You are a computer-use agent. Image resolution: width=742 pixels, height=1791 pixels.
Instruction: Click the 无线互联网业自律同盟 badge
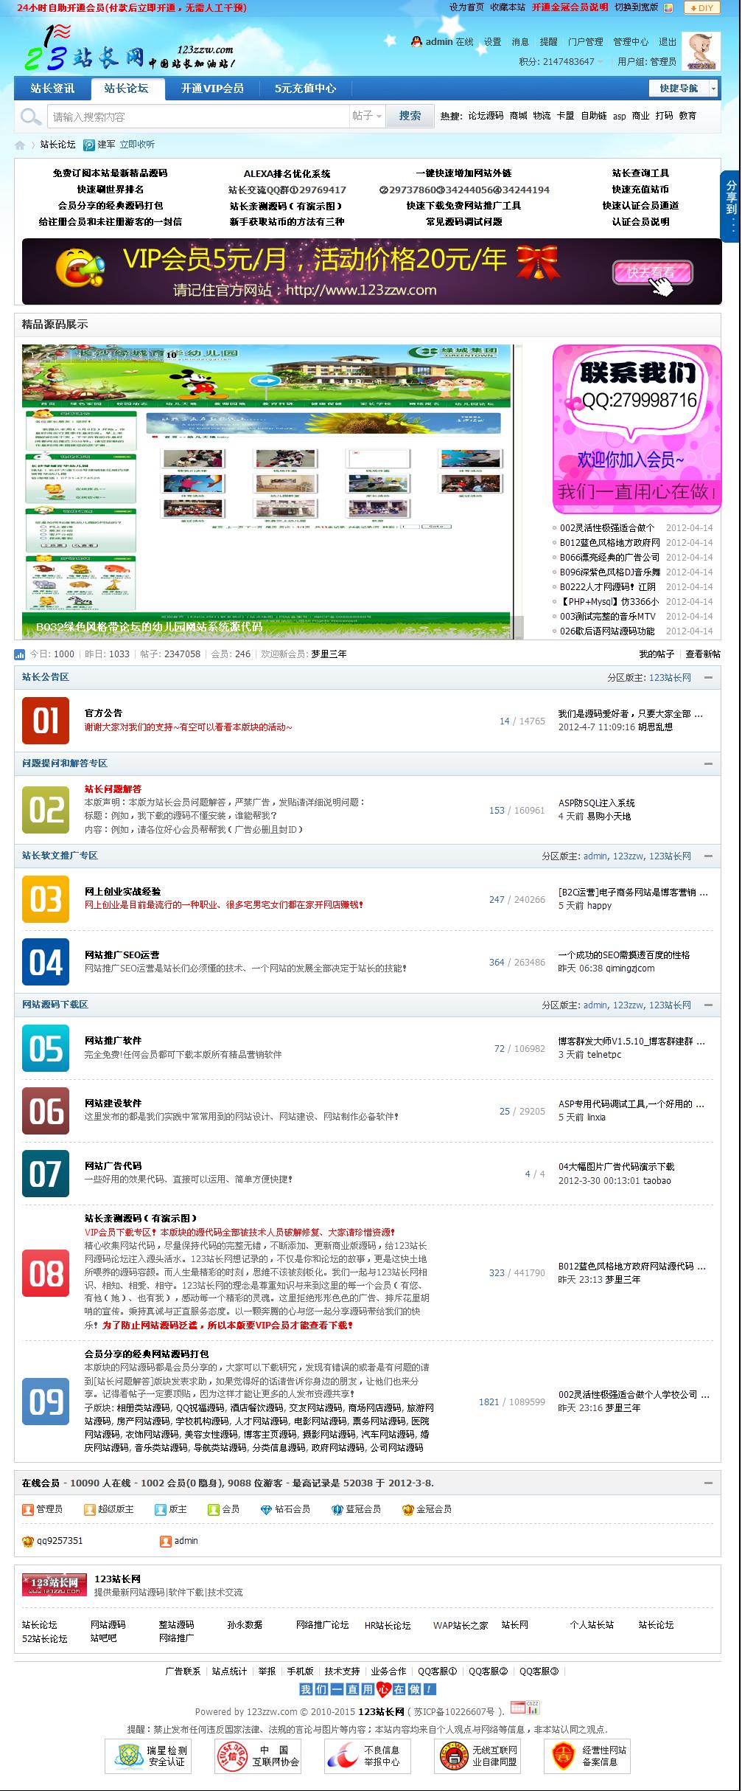(479, 1755)
